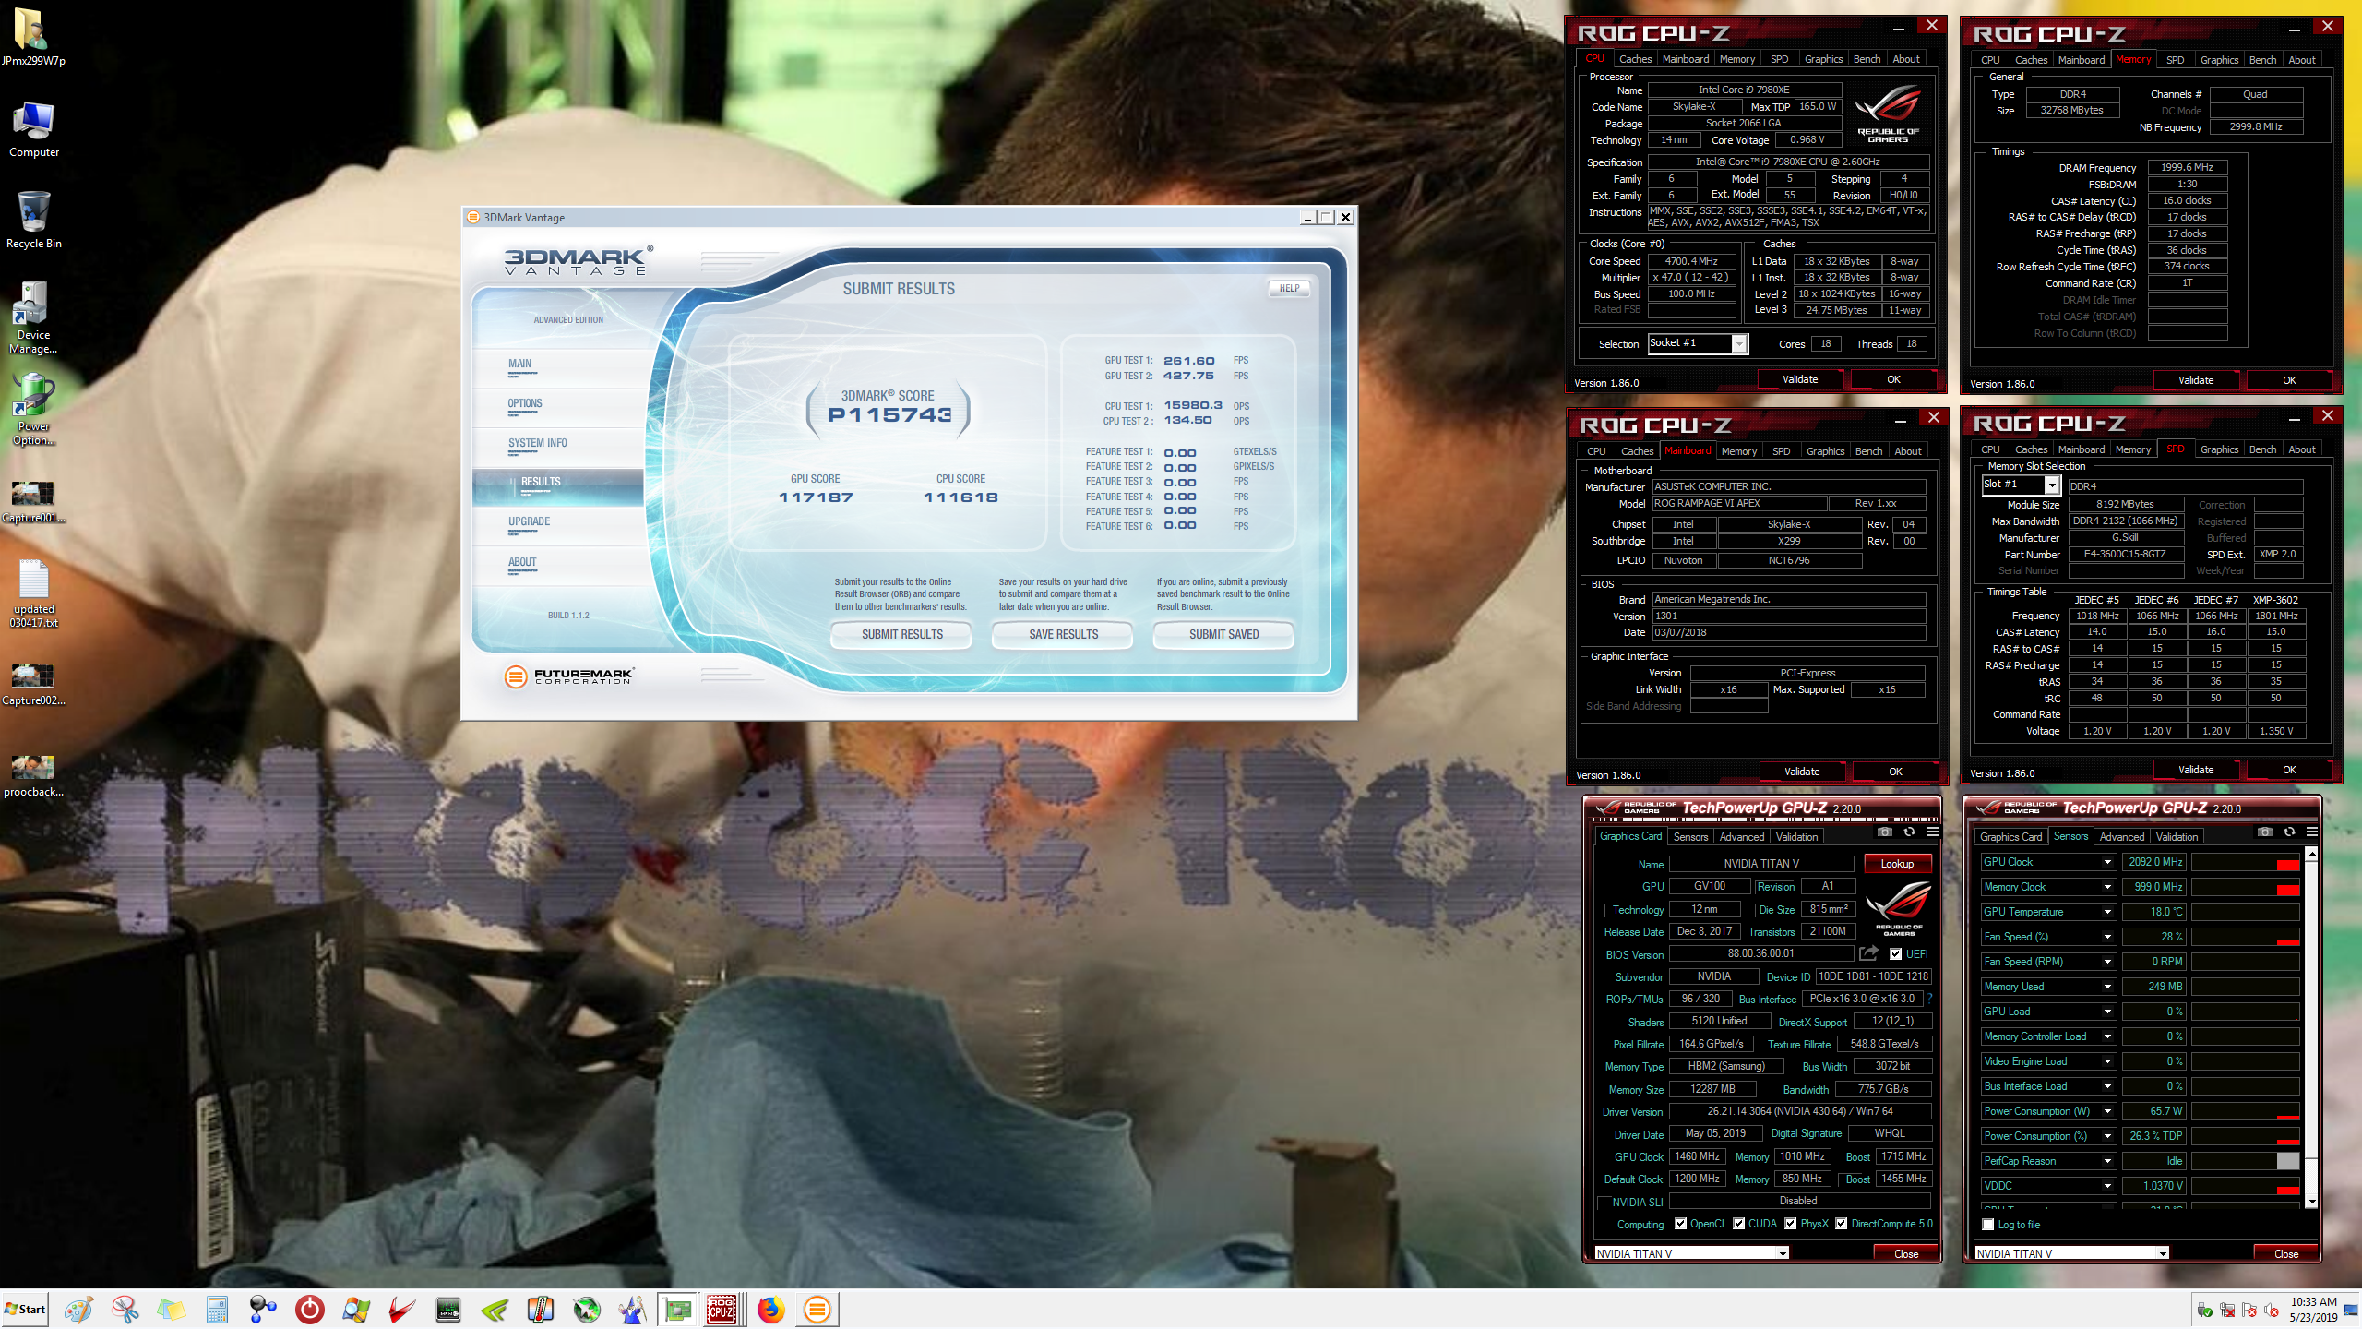Screen dimensions: 2362x1329
Task: Open the PerfCap Reason sensor dropdown
Action: click(x=2107, y=1161)
